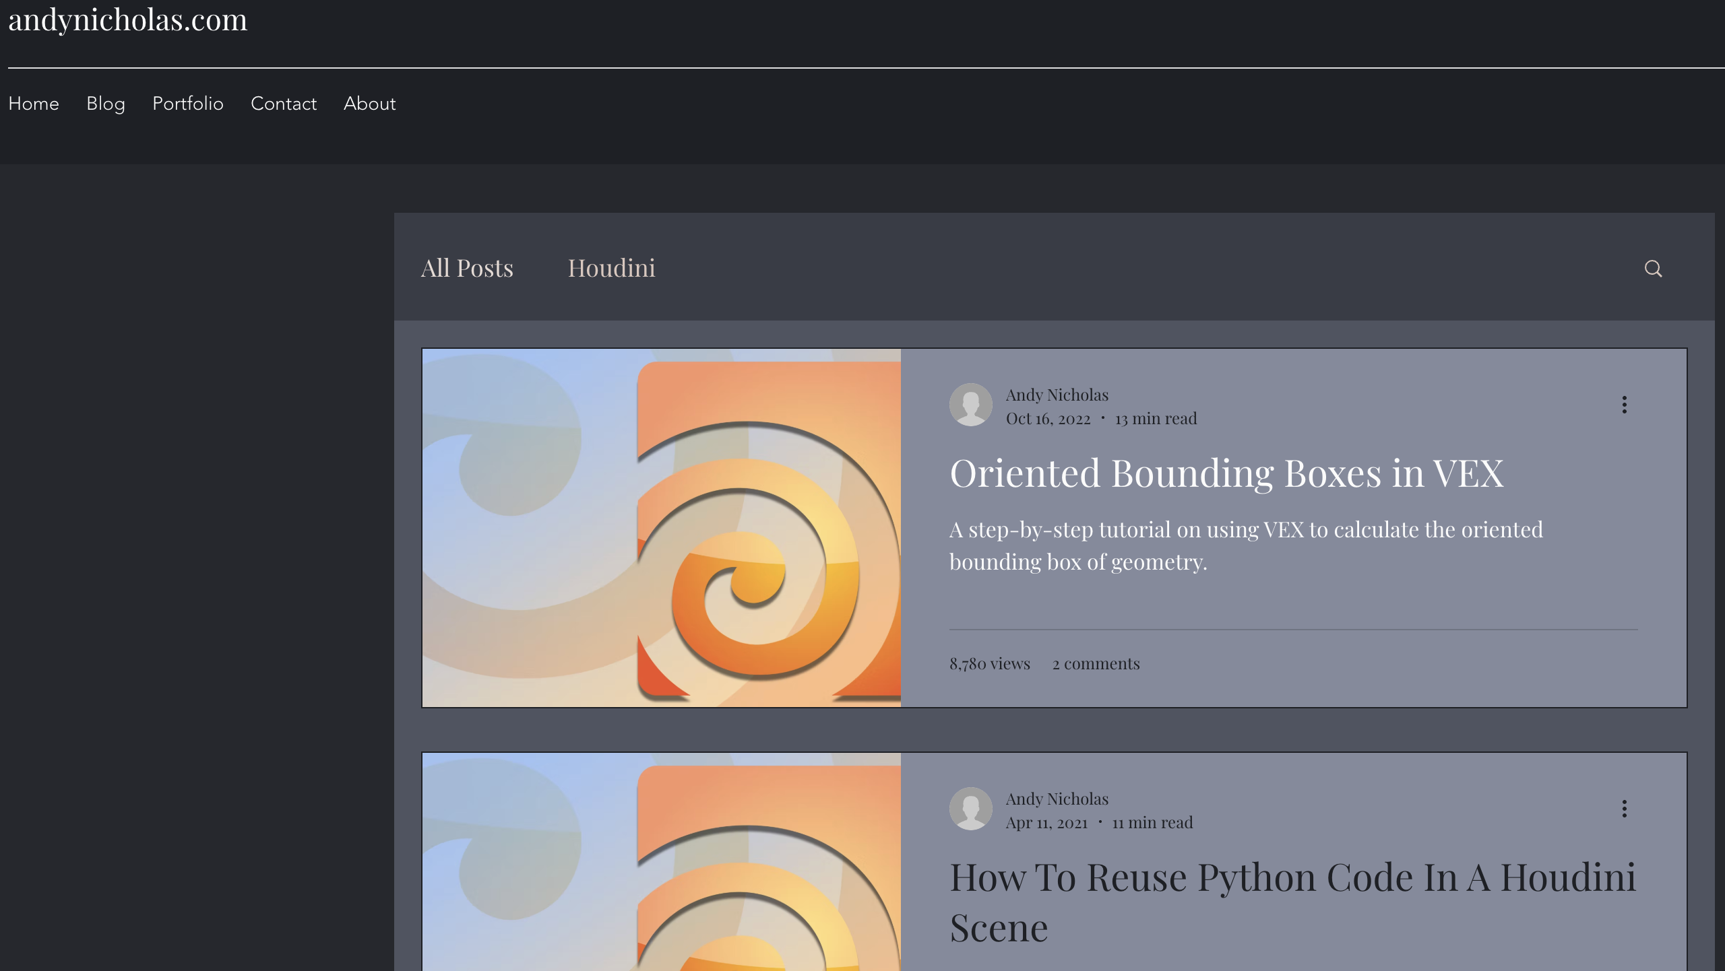Click author avatar on the Oct 16 post

click(x=970, y=405)
